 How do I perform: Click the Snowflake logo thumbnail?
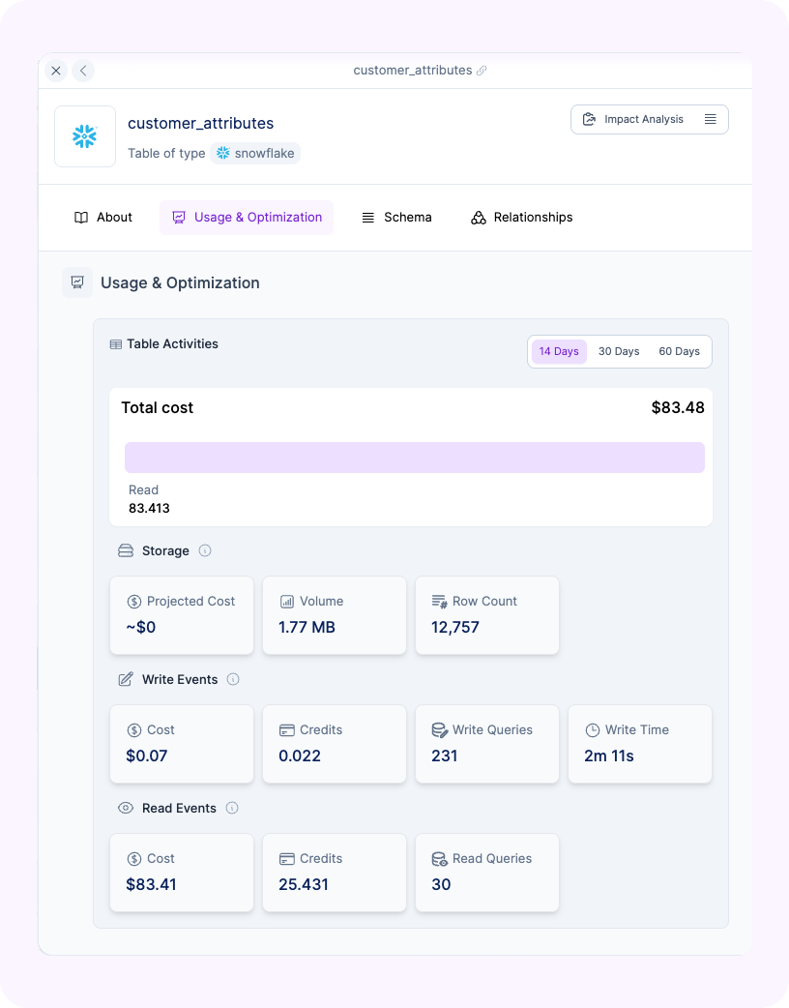pos(85,136)
